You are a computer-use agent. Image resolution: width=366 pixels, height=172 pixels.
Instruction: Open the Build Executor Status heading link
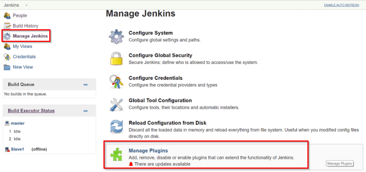(x=31, y=110)
